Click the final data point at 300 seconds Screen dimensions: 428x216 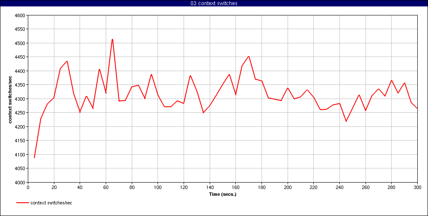(x=417, y=108)
